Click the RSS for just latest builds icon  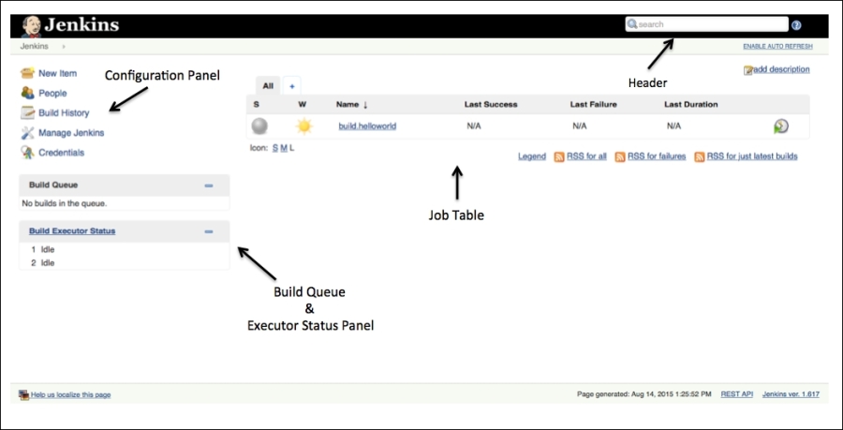click(x=700, y=157)
